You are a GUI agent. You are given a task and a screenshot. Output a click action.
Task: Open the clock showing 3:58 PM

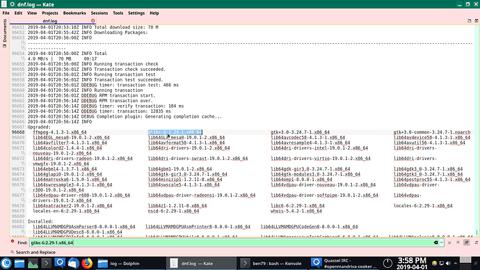coord(412,263)
